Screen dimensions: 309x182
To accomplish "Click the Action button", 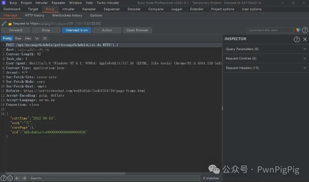I will point(107,30).
